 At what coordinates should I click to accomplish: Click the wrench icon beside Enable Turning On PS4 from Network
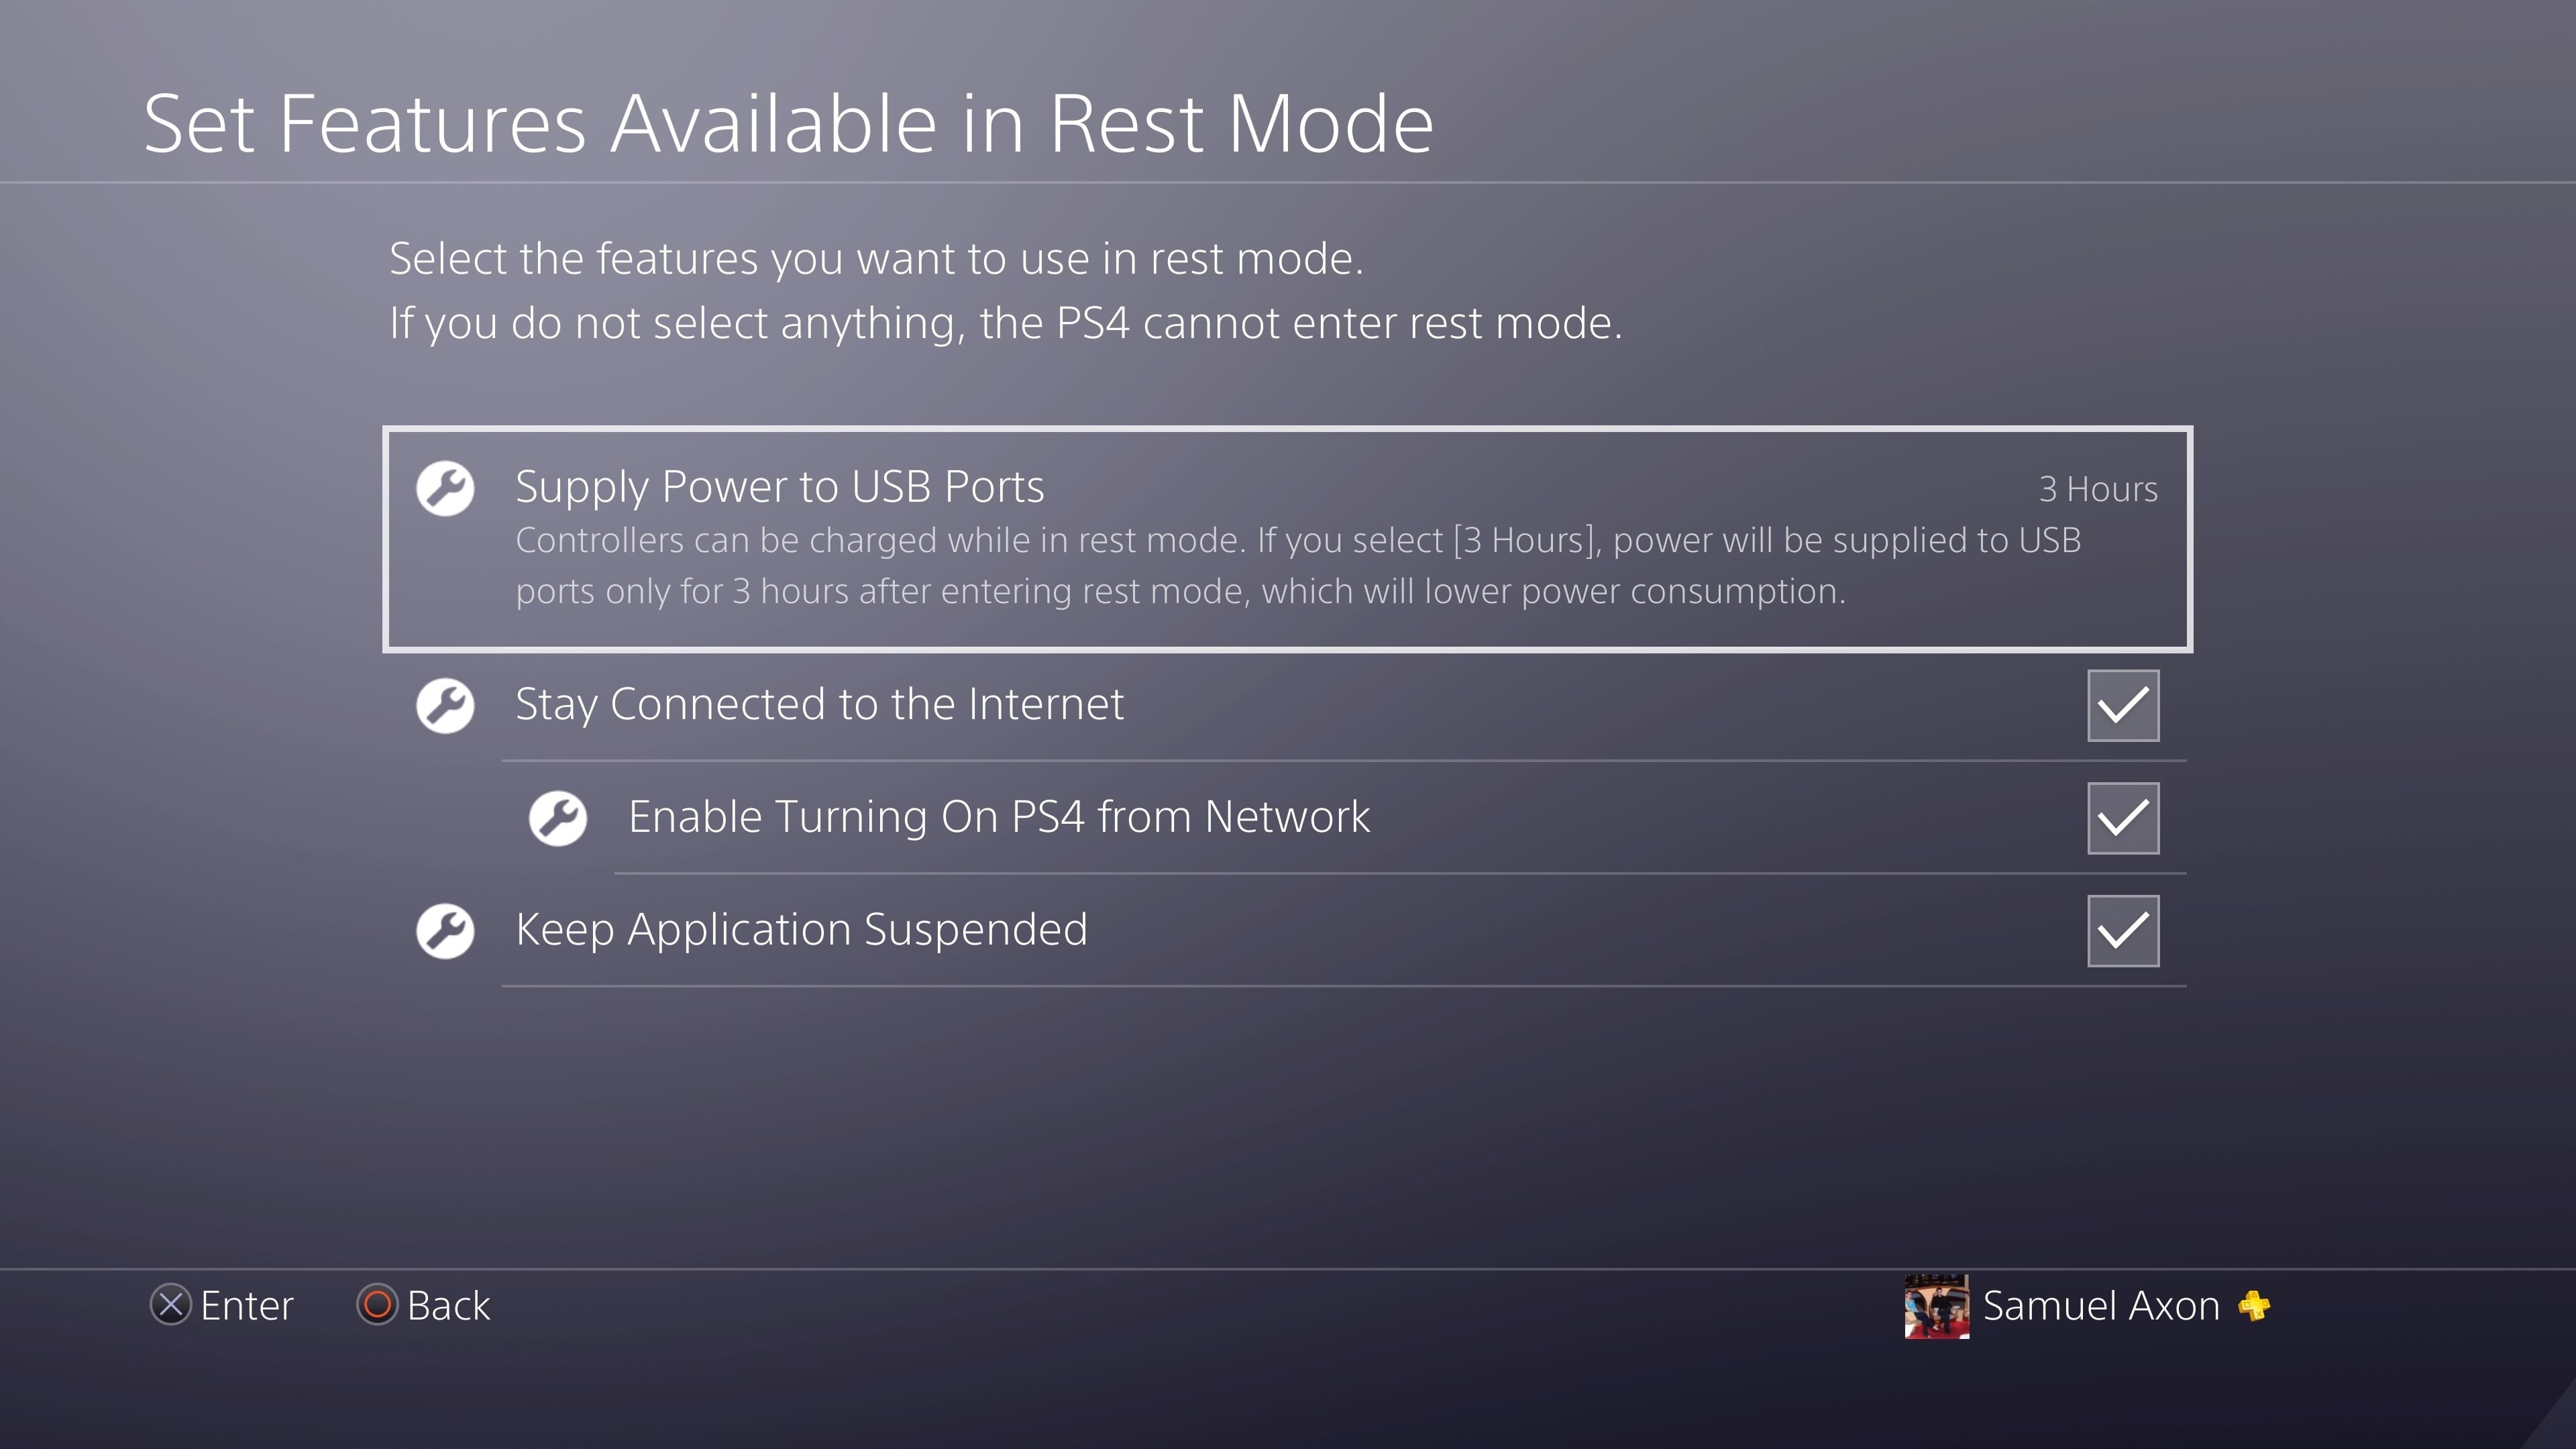click(558, 819)
